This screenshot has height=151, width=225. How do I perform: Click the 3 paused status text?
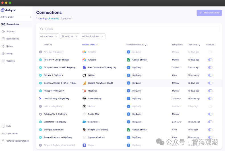click(x=66, y=19)
